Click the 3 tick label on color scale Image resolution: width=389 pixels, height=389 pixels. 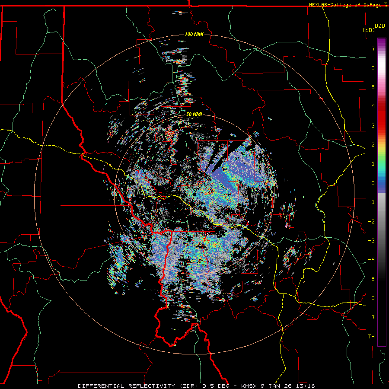click(373, 125)
